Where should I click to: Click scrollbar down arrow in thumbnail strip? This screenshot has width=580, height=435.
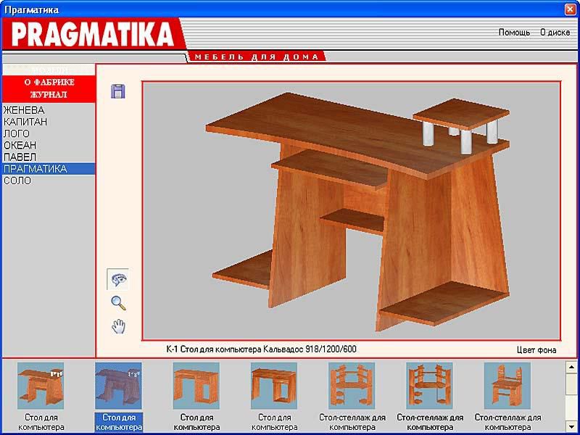(x=571, y=426)
